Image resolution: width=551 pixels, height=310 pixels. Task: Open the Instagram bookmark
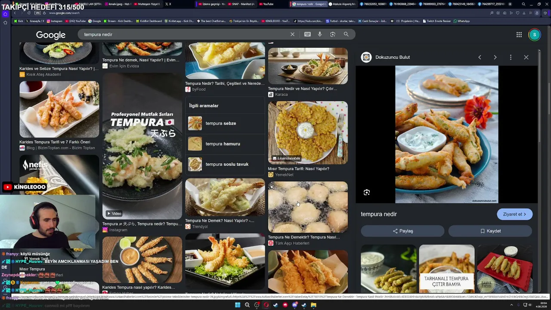tap(55, 21)
